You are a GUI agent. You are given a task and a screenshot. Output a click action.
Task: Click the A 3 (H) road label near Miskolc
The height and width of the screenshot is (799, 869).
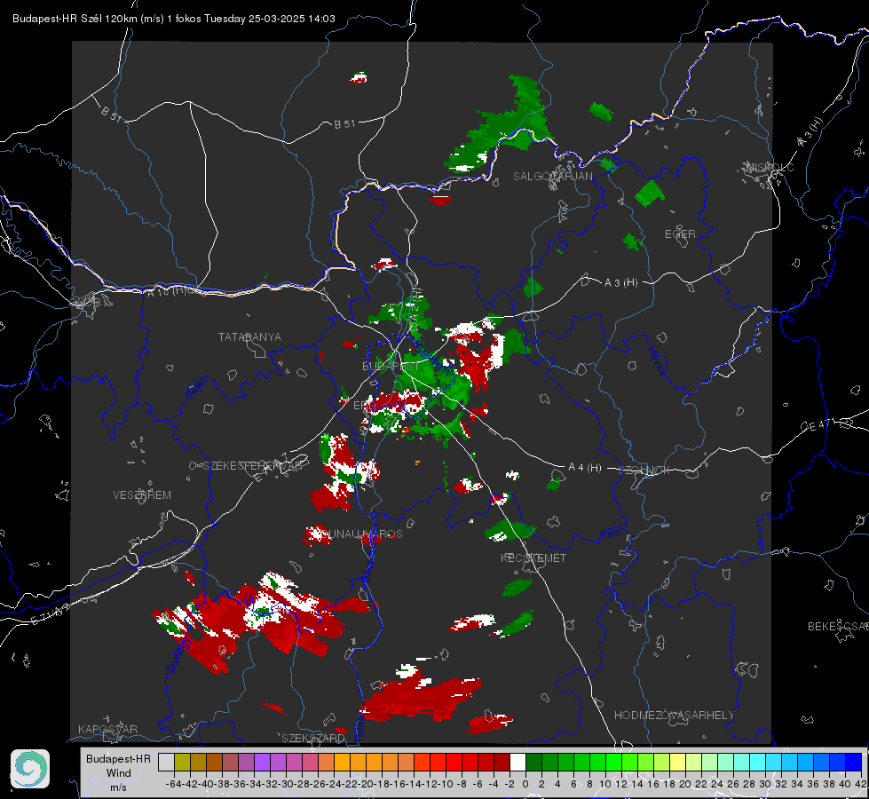pyautogui.click(x=810, y=132)
